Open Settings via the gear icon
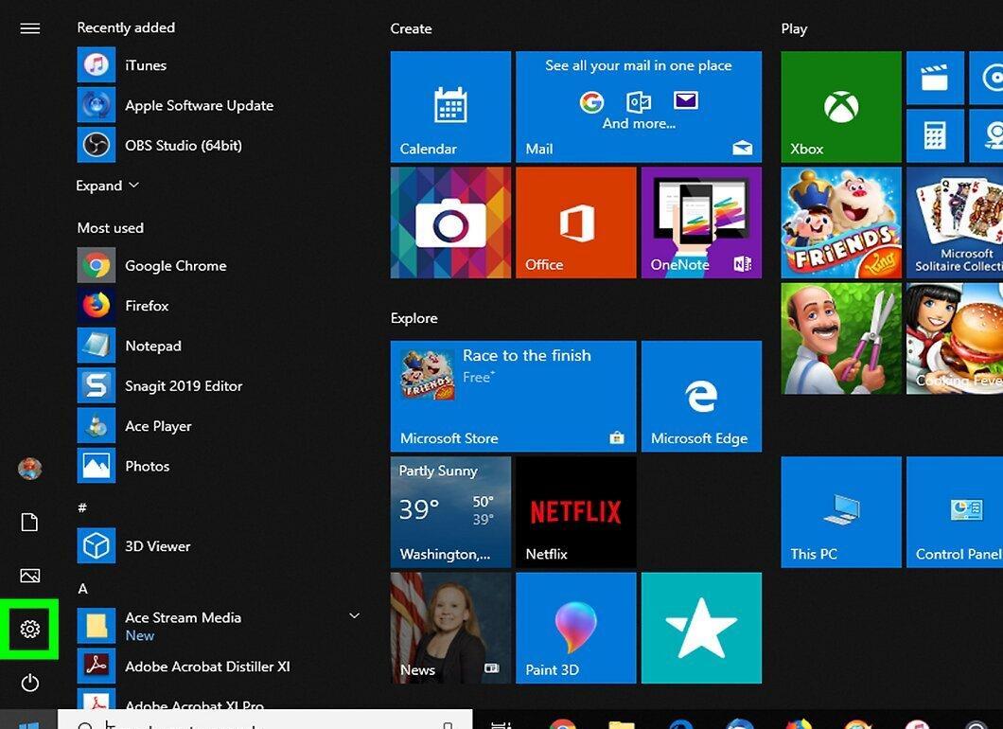The width and height of the screenshot is (1003, 729). [29, 629]
